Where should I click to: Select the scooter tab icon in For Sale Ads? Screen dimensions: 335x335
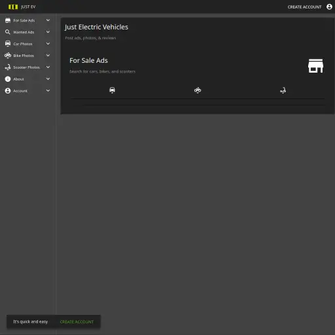click(283, 90)
